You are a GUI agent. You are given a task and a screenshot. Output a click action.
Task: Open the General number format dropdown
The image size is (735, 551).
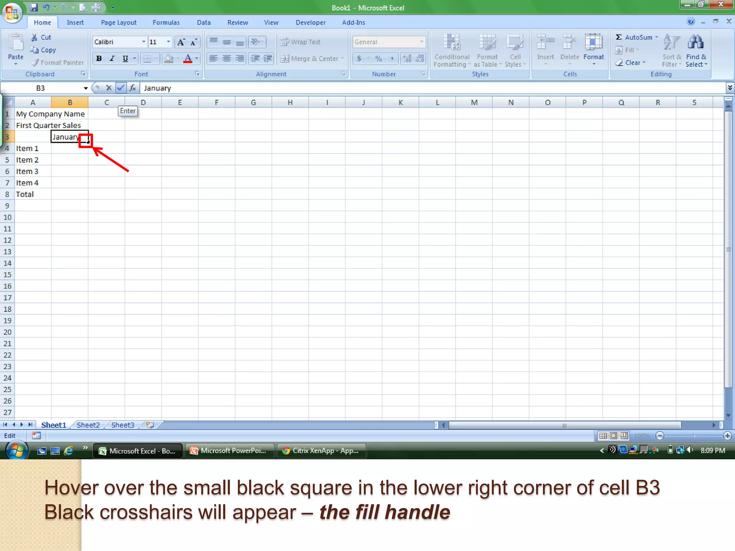tap(422, 42)
